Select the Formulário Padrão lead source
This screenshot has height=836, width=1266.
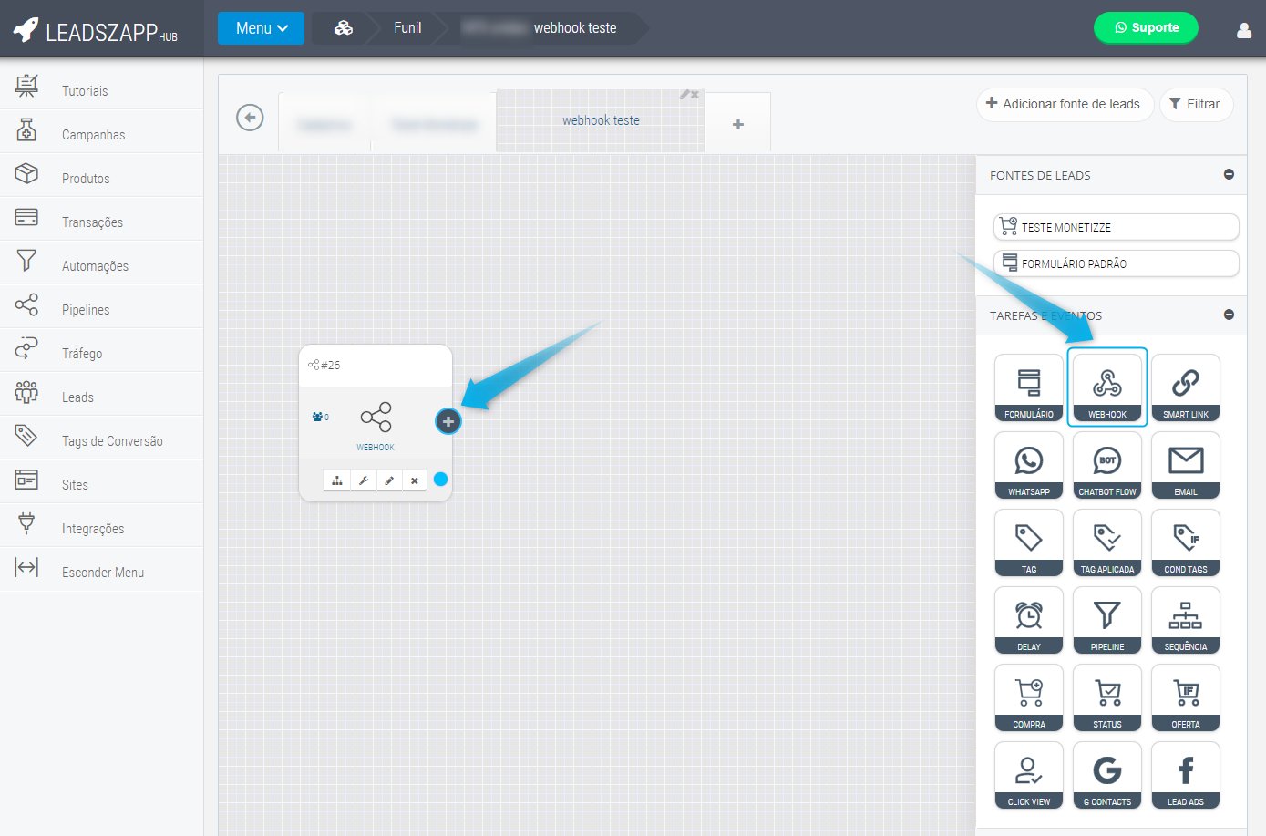(1116, 263)
